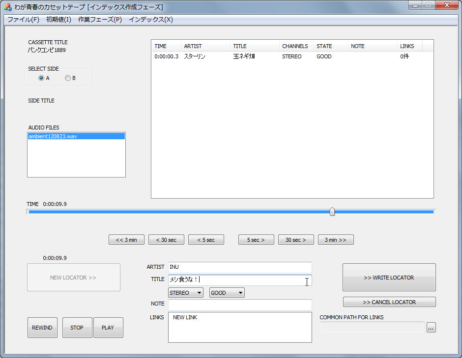
Task: Click the TIME column header
Action: [x=166, y=46]
